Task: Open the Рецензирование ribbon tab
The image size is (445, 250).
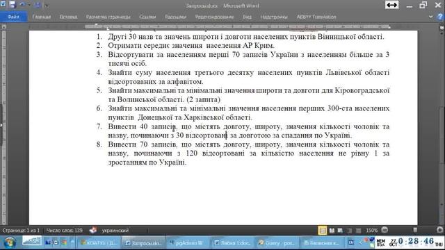Action: point(214,17)
